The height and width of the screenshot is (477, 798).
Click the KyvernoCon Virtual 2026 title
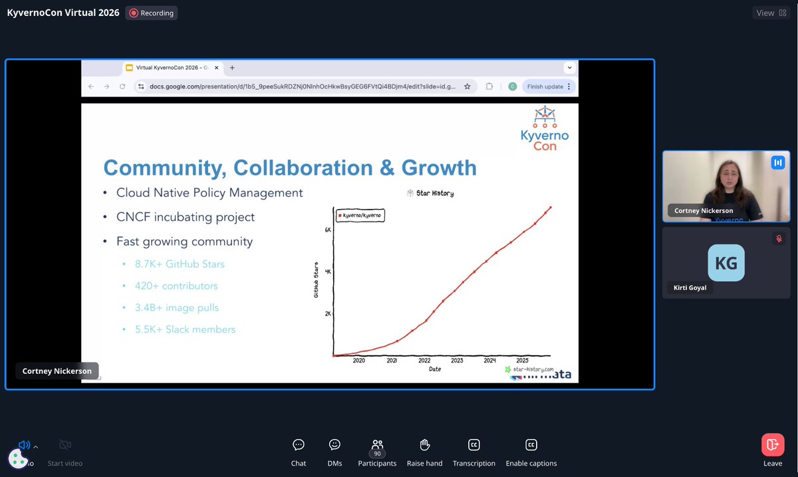63,13
